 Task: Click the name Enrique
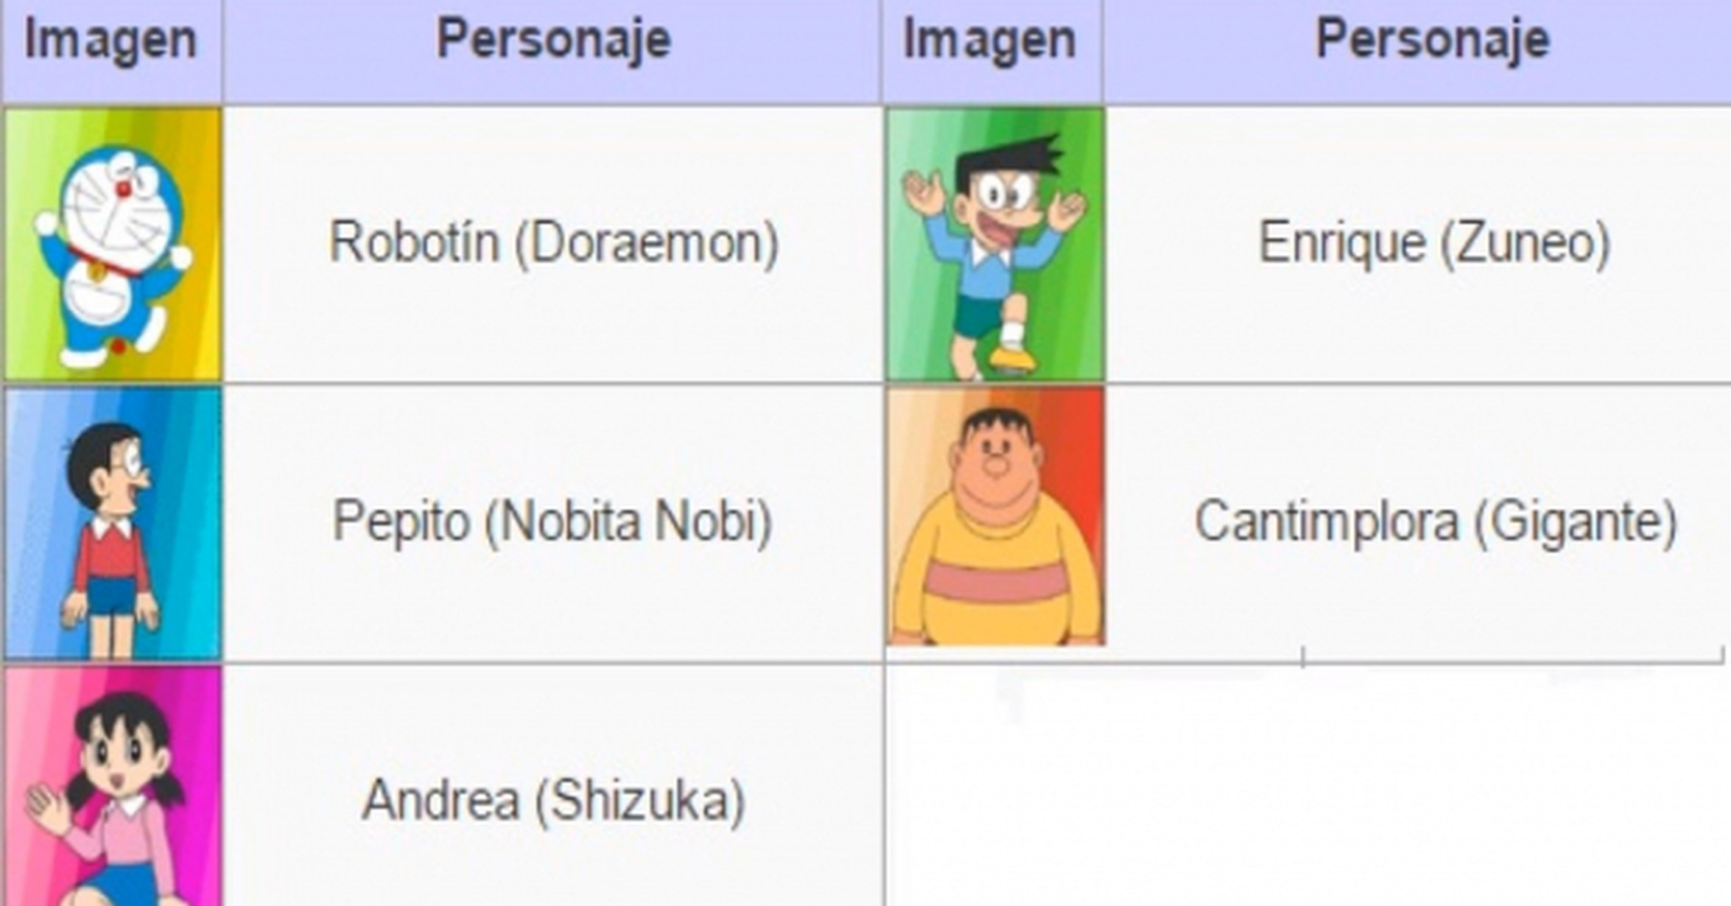pos(1341,242)
